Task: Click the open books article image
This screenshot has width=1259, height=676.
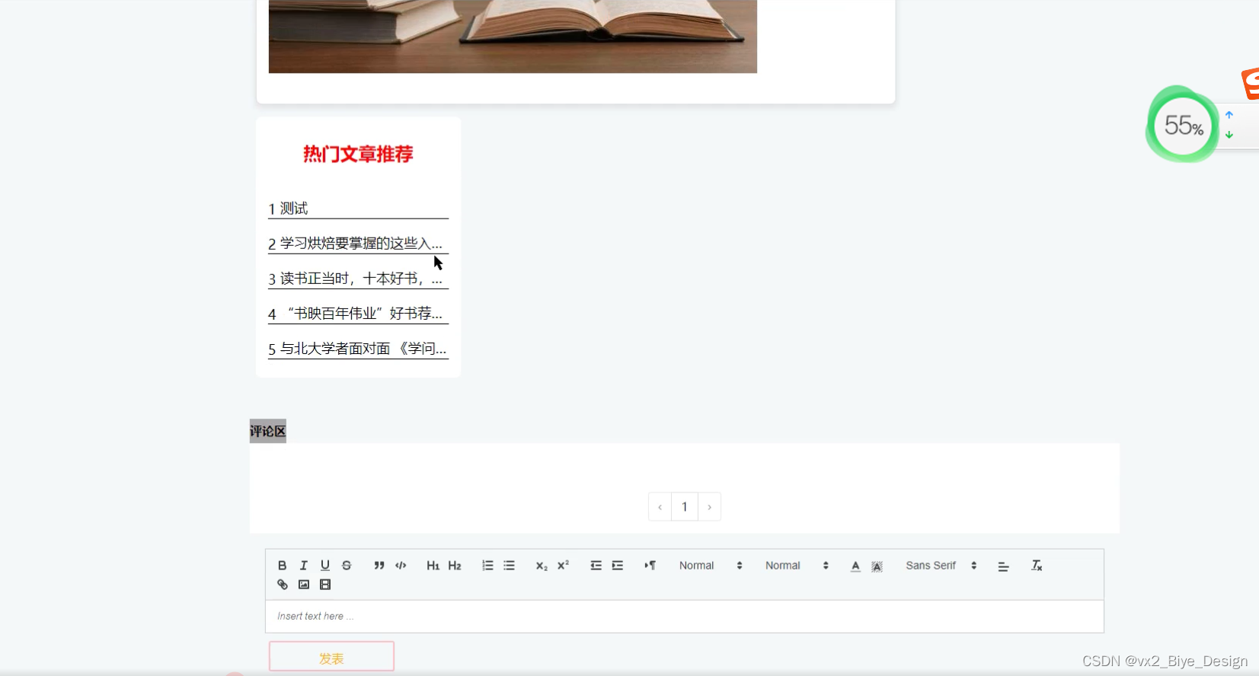Action: (x=513, y=37)
